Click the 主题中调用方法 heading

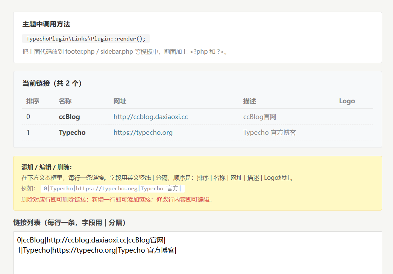click(x=46, y=24)
